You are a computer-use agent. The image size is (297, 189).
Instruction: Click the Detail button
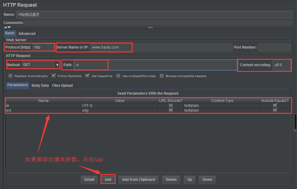click(89, 180)
